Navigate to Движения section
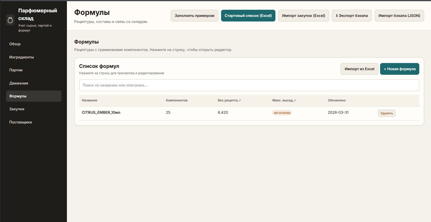Image resolution: width=431 pixels, height=222 pixels. [x=19, y=83]
